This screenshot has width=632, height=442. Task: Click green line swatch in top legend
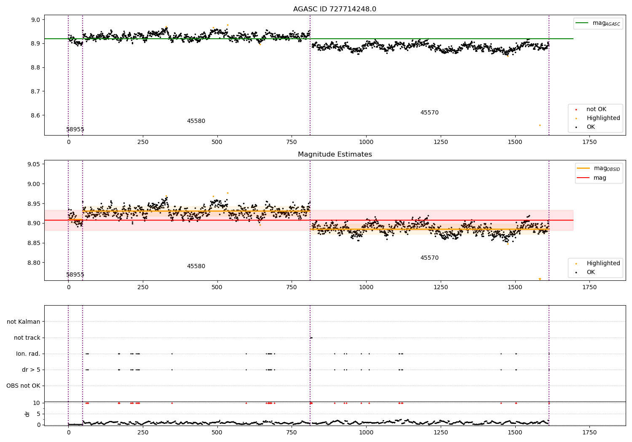[583, 23]
